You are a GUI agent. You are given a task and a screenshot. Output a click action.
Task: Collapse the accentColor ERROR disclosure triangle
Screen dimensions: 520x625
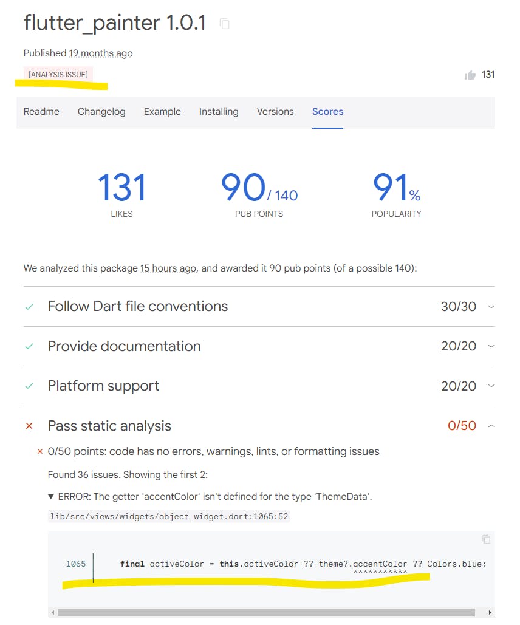click(x=52, y=496)
